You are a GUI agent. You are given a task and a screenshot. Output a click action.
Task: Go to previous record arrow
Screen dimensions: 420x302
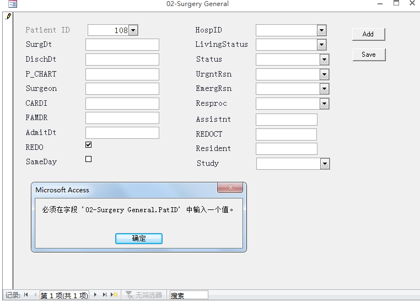point(35,295)
